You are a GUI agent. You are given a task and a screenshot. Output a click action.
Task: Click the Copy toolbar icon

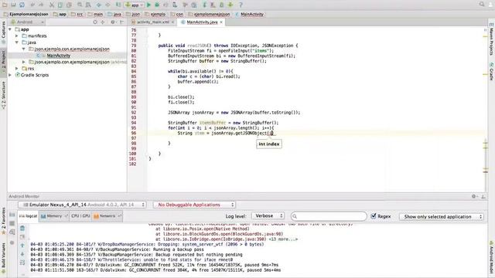click(x=60, y=5)
